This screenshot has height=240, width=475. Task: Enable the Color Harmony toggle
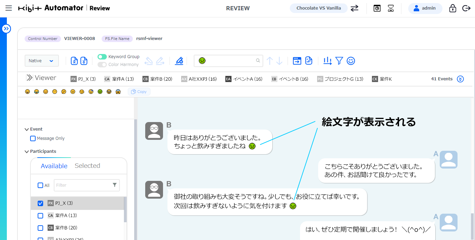(102, 64)
